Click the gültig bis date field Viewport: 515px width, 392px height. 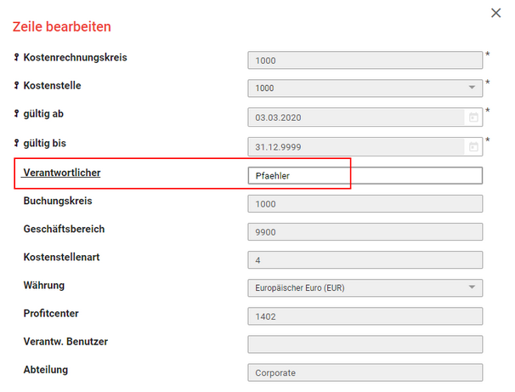[x=357, y=146]
